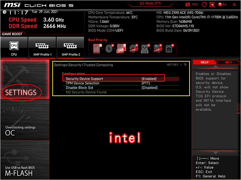
Task: Change language with the En globe icon
Action: click(x=222, y=5)
